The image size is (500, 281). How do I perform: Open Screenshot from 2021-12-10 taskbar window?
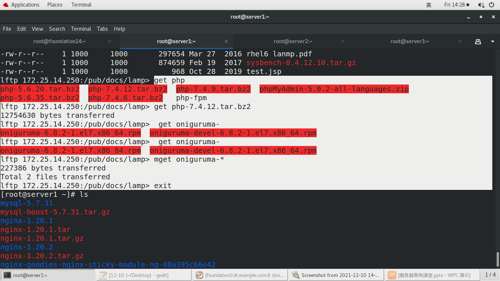pyautogui.click(x=336, y=275)
